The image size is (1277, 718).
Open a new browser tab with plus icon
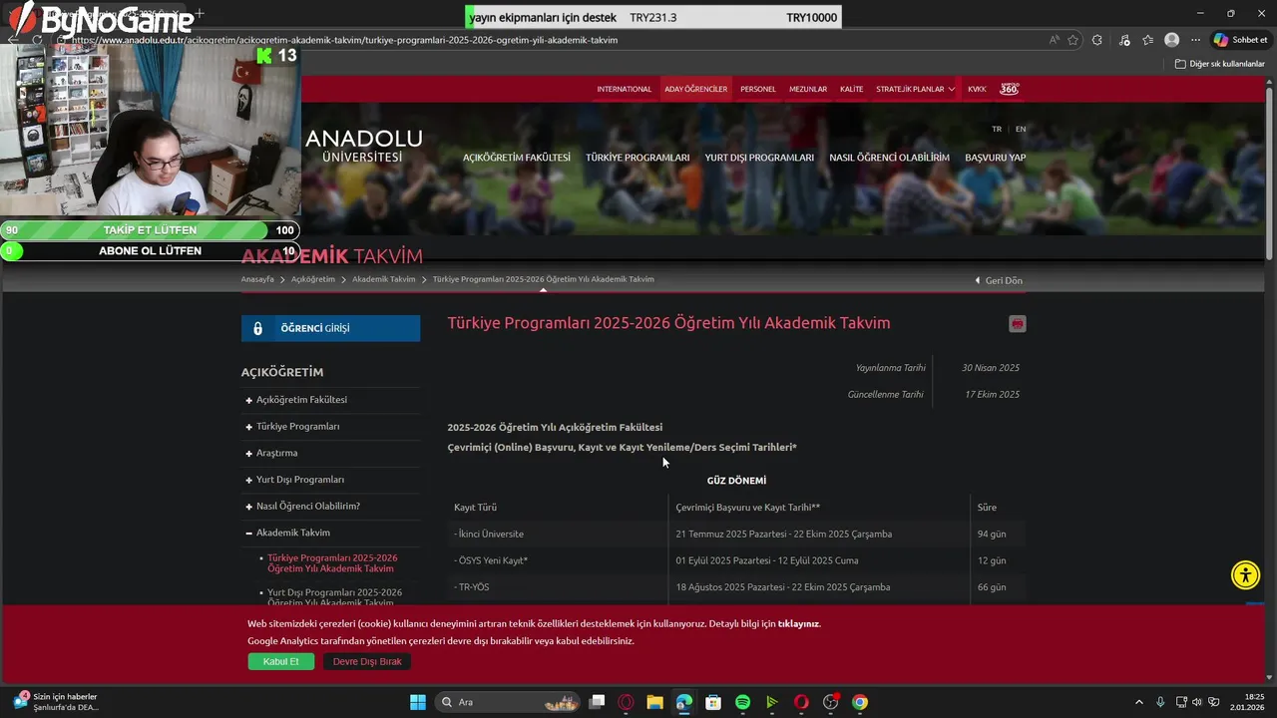tap(200, 13)
